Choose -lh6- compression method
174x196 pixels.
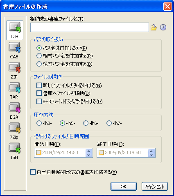(x=86, y=123)
